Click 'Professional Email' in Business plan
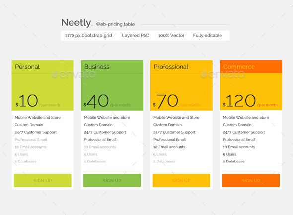The image size is (293, 215). (x=100, y=140)
